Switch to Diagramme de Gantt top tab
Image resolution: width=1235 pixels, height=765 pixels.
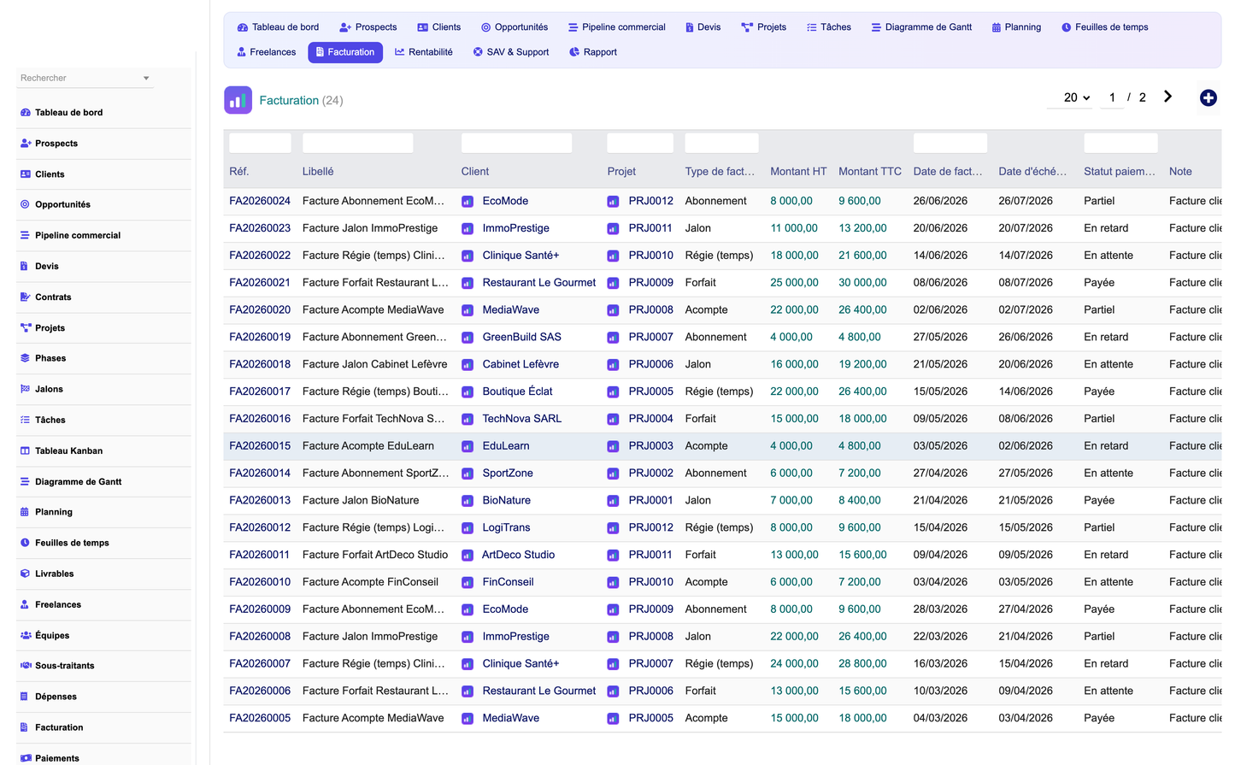[x=921, y=27]
